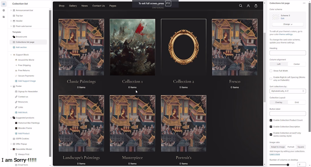This screenshot has width=311, height=167.
Task: Click the Scheme 3 color swatch
Action: point(275,17)
